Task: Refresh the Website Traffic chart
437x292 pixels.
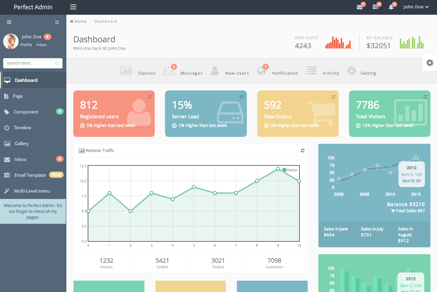Action: (x=303, y=151)
